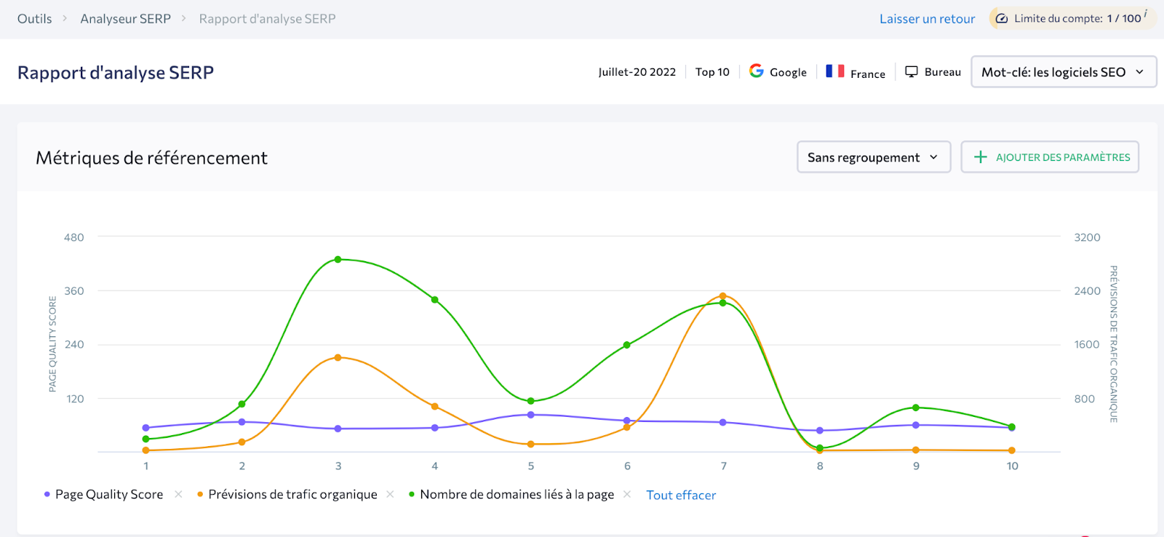Click the Google logo icon
This screenshot has height=537, width=1164.
pyautogui.click(x=757, y=71)
